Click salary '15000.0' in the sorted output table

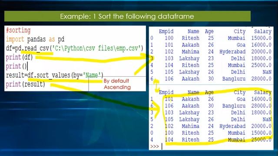(x=261, y=133)
